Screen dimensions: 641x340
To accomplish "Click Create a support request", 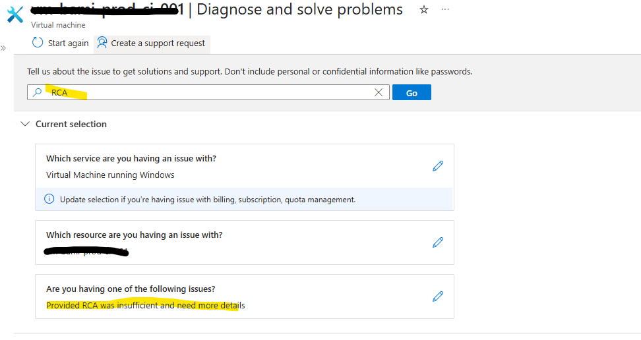I will click(152, 43).
